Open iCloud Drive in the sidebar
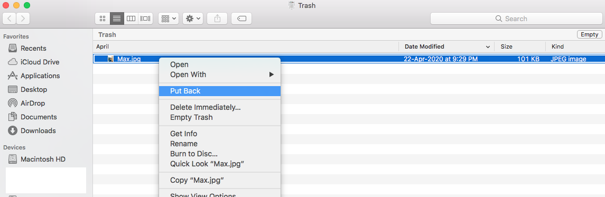605x197 pixels. (x=40, y=62)
